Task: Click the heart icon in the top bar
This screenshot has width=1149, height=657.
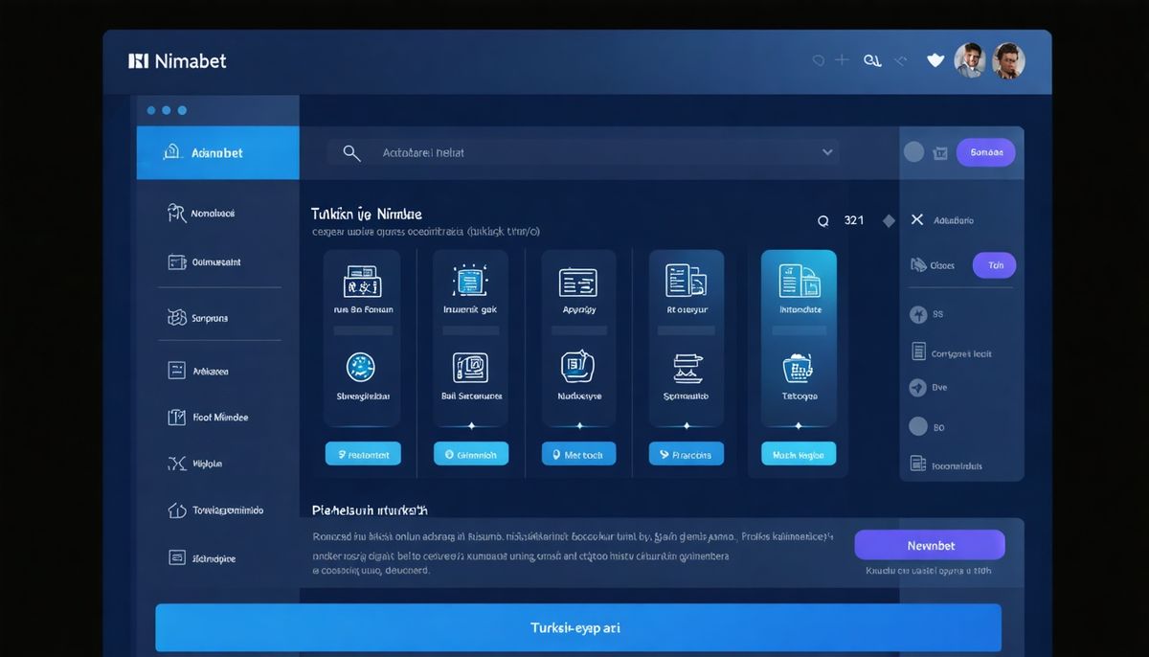Action: 935,60
